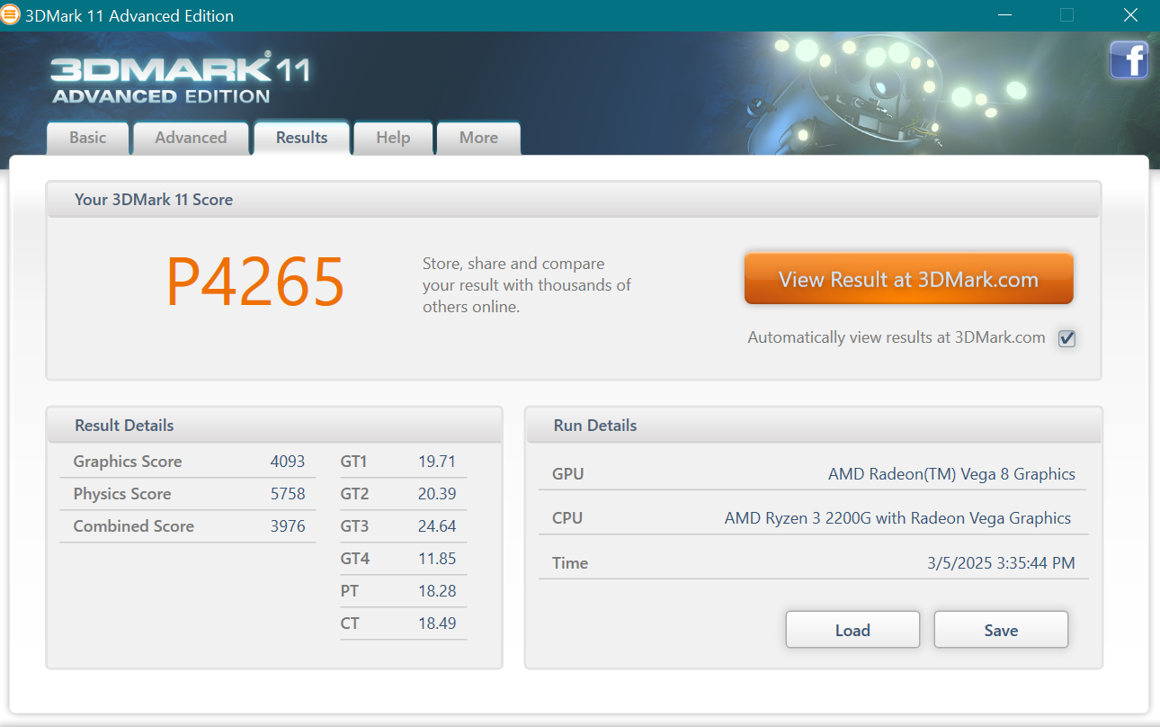Click the 3DMark app icon in title bar
The image size is (1160, 727).
11,15
